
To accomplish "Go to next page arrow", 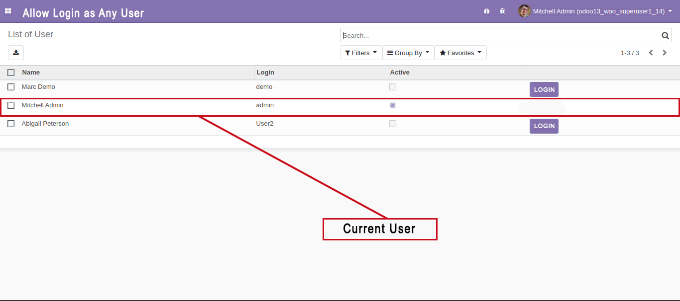I will tap(665, 53).
